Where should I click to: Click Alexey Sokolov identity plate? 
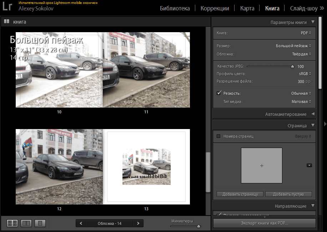36,8
